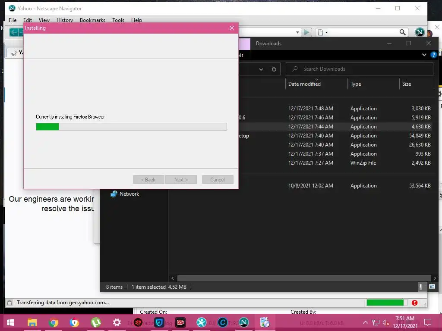Viewport: 442px width, 331px height.
Task: Open the History menu in Netscape
Action: [65, 20]
